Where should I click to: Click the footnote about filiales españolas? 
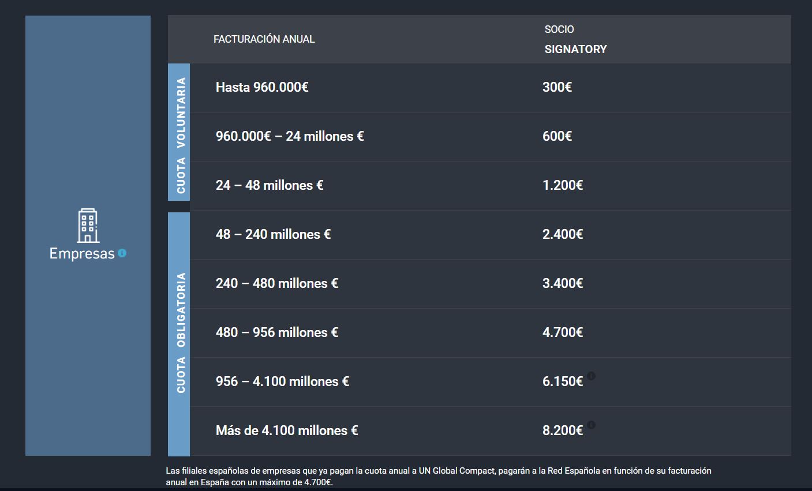pos(438,477)
